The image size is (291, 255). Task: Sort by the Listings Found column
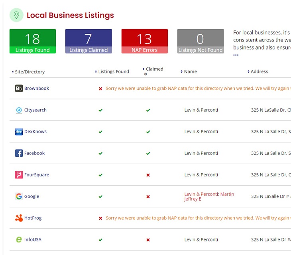113,72
